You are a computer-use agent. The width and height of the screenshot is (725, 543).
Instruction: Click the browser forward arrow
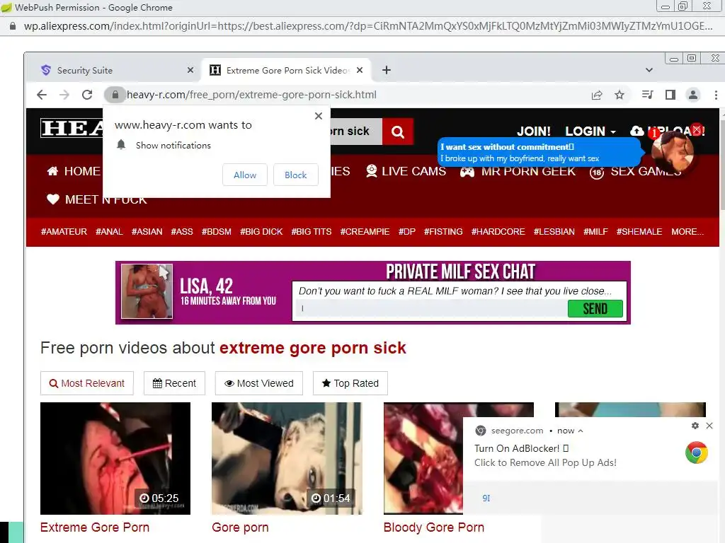[64, 95]
